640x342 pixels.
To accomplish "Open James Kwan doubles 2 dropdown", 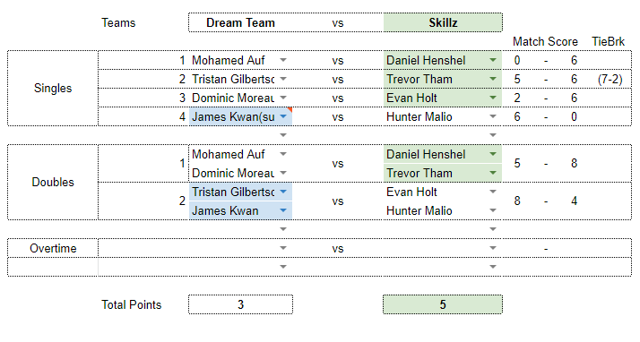I will click(x=283, y=210).
